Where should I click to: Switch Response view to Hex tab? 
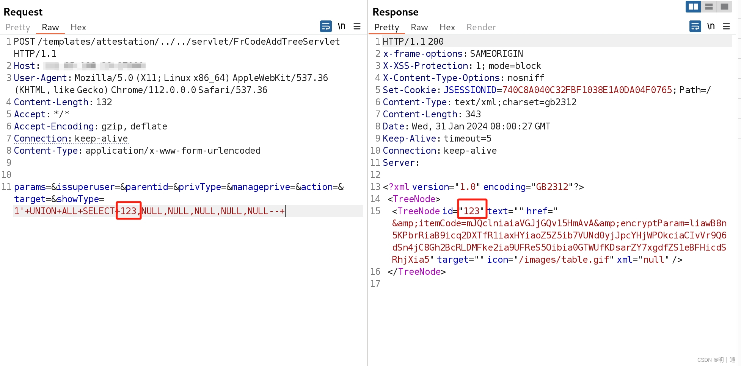[447, 27]
